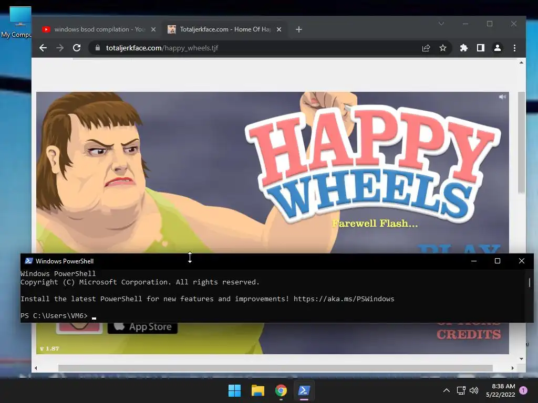Open volume control tray icon

(474, 390)
